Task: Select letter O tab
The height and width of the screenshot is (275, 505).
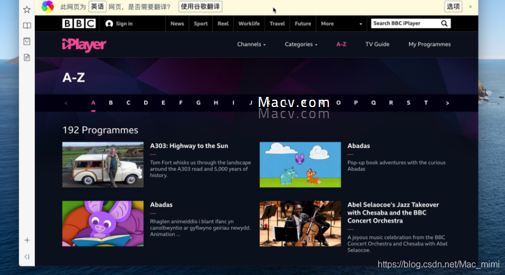Action: click(x=338, y=103)
